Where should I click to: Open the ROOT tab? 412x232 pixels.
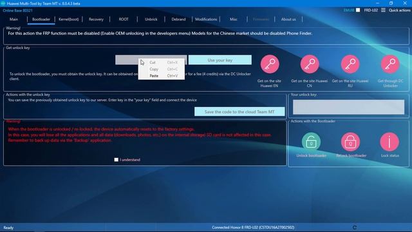coord(124,19)
